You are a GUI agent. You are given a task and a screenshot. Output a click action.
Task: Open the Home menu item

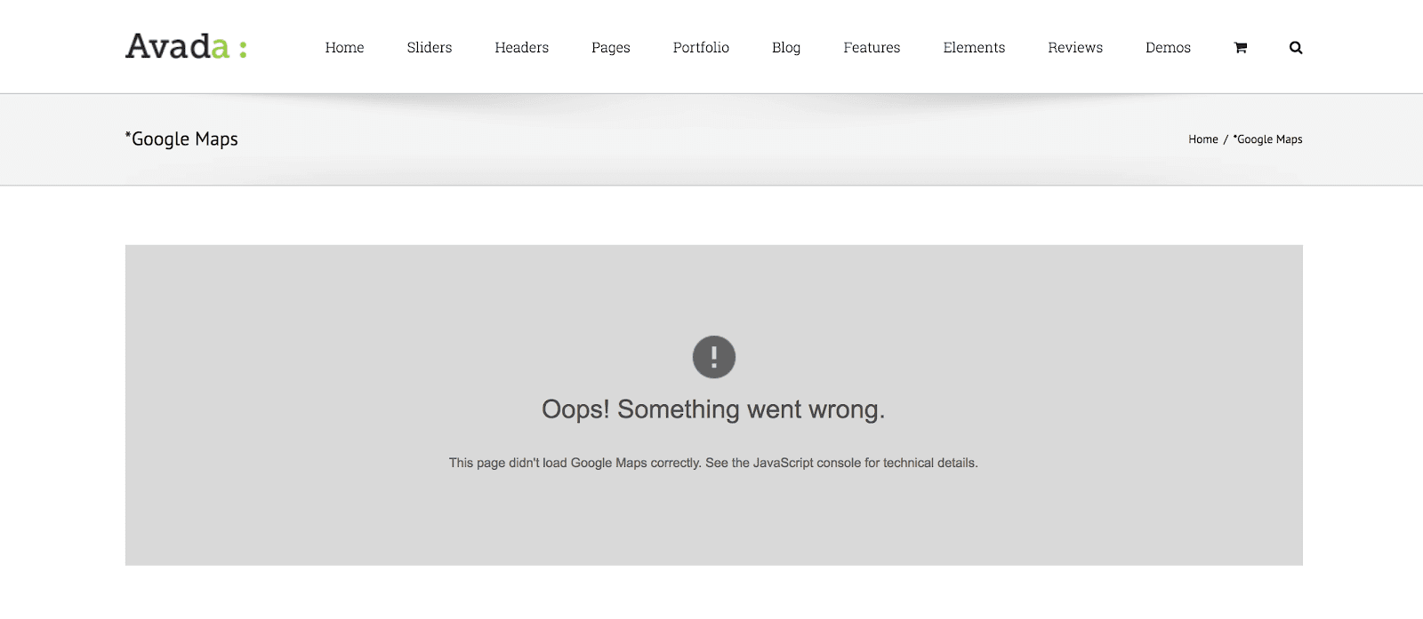click(344, 48)
